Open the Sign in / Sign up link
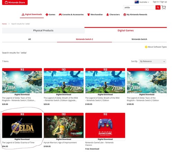 pos(160,2)
